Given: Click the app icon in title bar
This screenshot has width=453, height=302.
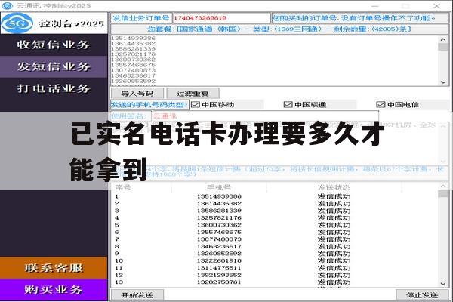Looking at the screenshot, I should [8, 5].
